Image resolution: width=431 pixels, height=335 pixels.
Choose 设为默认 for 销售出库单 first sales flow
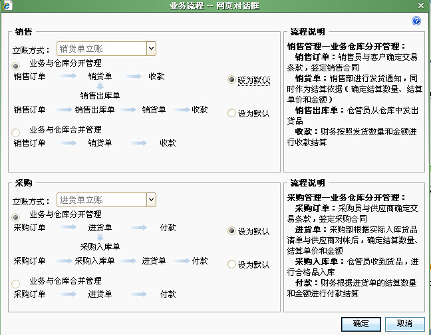(231, 113)
